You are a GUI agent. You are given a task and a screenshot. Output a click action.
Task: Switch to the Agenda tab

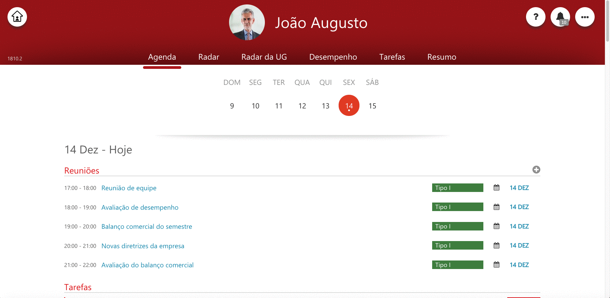tap(162, 57)
